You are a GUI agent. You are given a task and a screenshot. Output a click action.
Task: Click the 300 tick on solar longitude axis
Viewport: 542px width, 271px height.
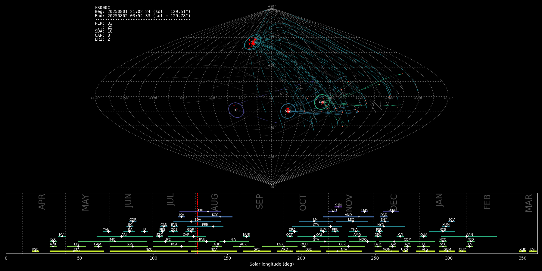449,258
